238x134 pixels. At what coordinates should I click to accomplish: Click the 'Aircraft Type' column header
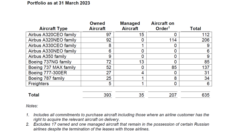click(53, 28)
